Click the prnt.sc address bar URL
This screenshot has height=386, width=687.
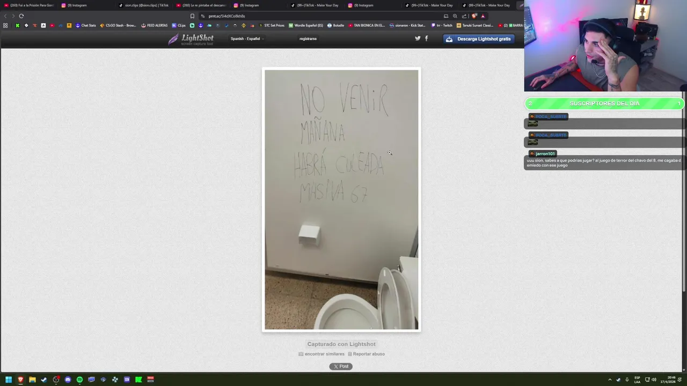point(226,16)
